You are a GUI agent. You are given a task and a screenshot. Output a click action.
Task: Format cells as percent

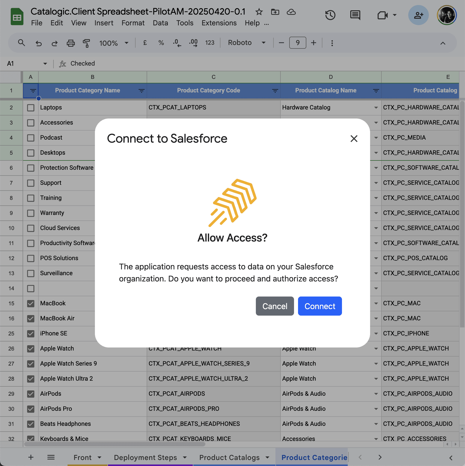pos(161,43)
